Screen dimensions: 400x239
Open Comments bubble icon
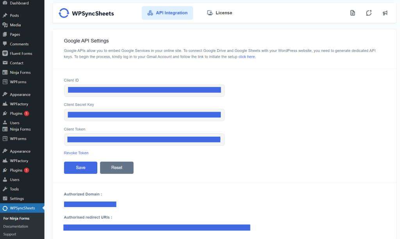pos(5,44)
